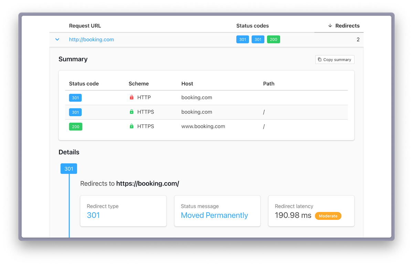413x265 pixels.
Task: Click the orange Moderate latency badge
Action: pyautogui.click(x=328, y=216)
